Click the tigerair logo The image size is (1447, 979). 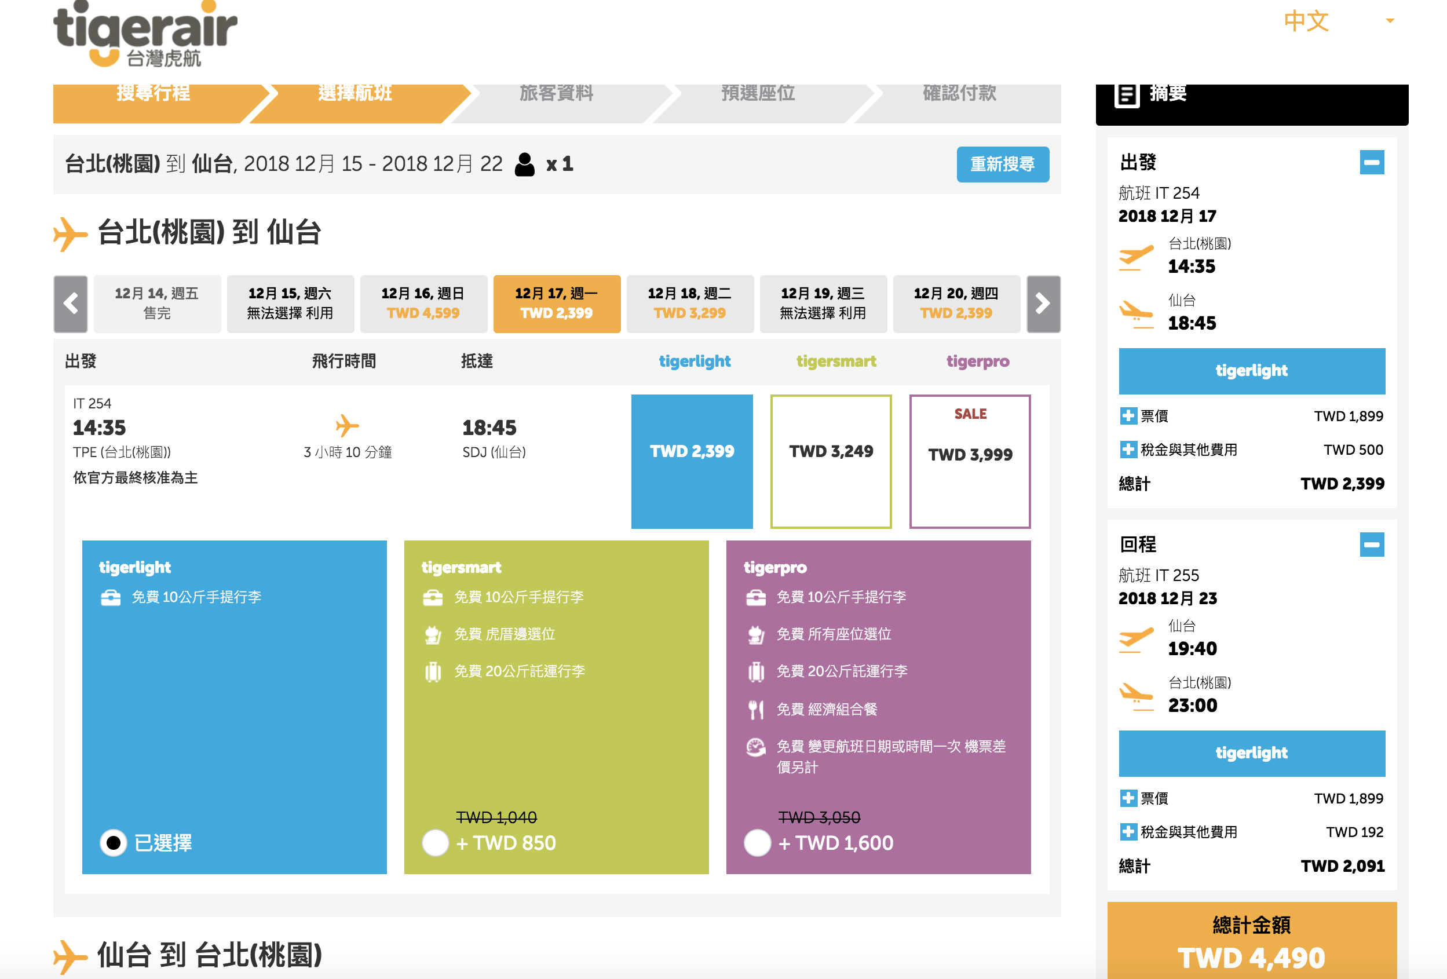[x=145, y=34]
